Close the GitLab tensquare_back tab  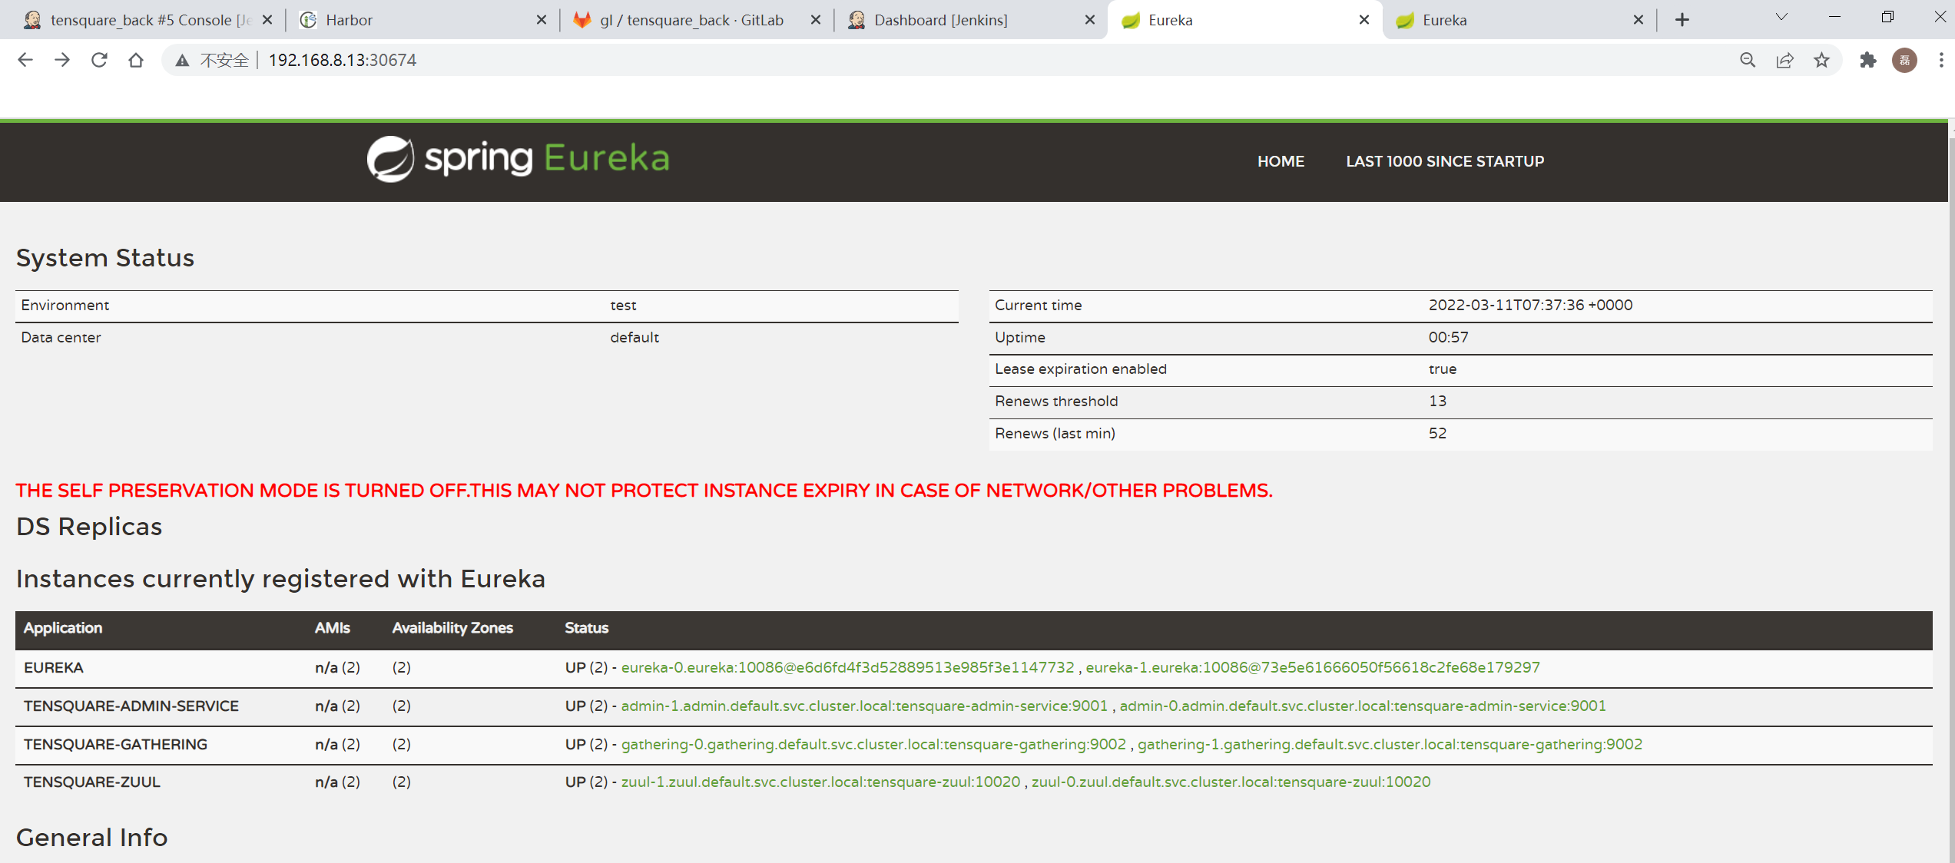[816, 20]
